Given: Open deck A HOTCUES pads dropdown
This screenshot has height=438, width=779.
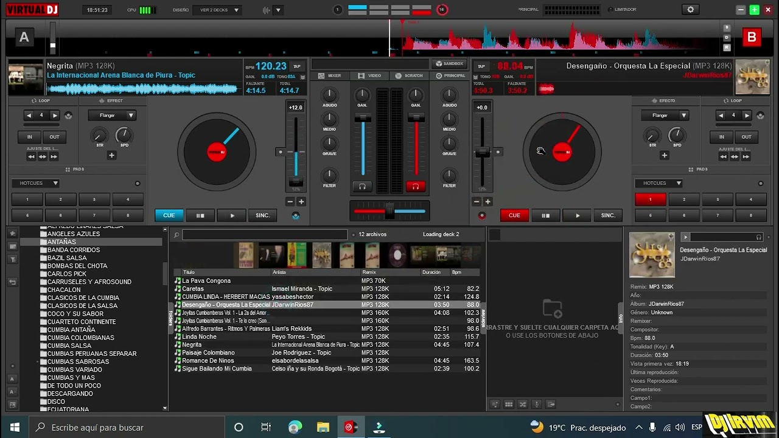Looking at the screenshot, I should tap(36, 183).
